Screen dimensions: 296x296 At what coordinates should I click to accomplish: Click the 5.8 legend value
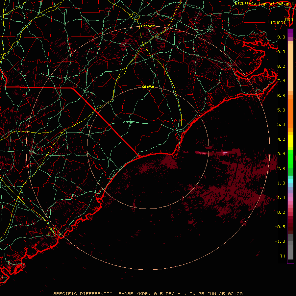(x=281, y=110)
